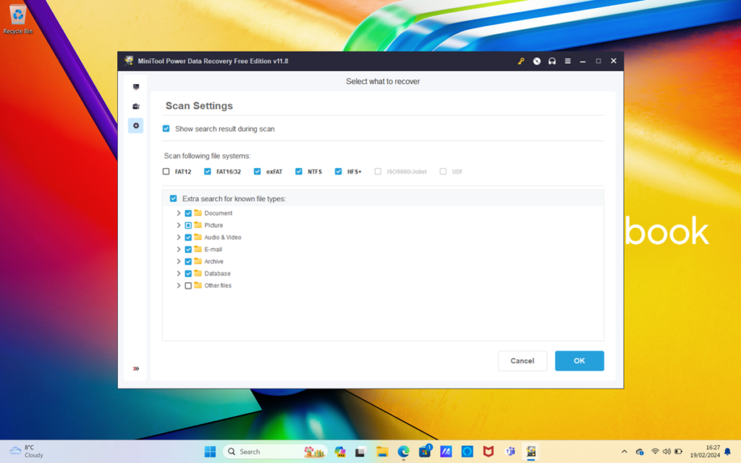The width and height of the screenshot is (741, 463).
Task: Click the headphones support icon
Action: click(x=552, y=61)
